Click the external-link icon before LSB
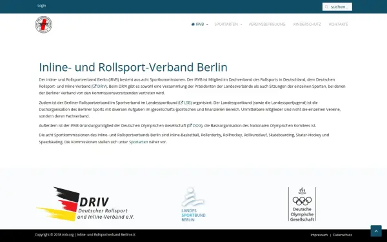The width and height of the screenshot is (387, 242). pyautogui.click(x=181, y=103)
